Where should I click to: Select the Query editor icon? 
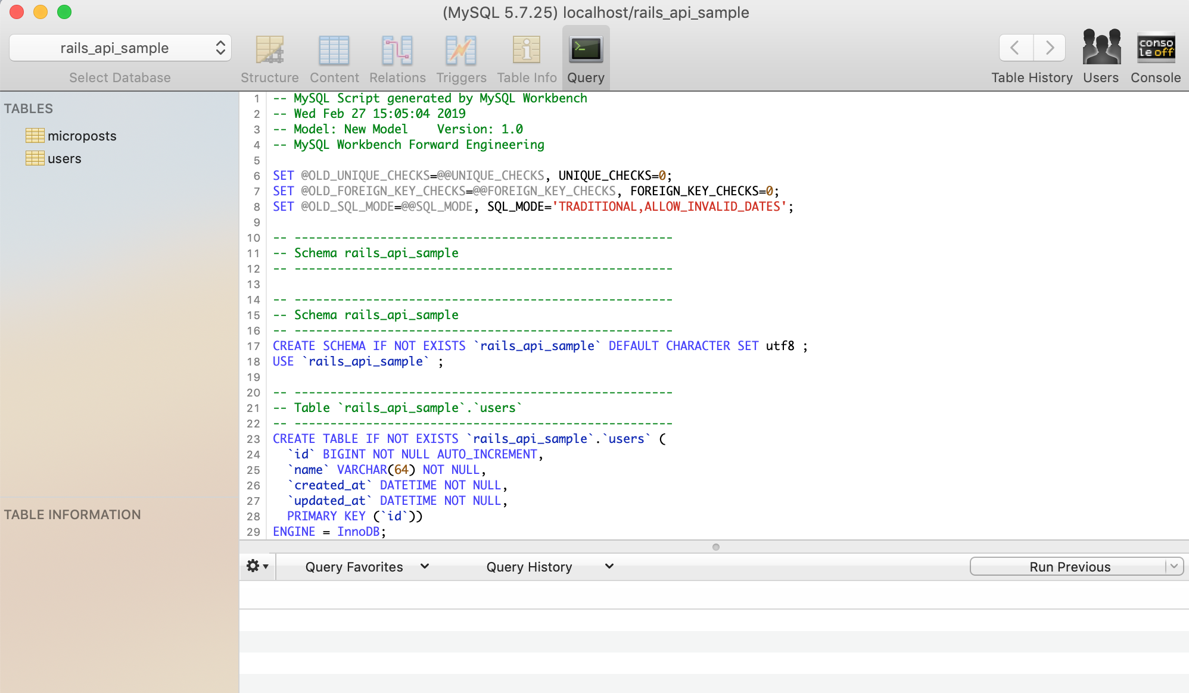coord(586,57)
